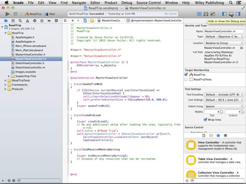Open the Find navigator
Viewport: 246px width, 184px height.
pos(20,21)
